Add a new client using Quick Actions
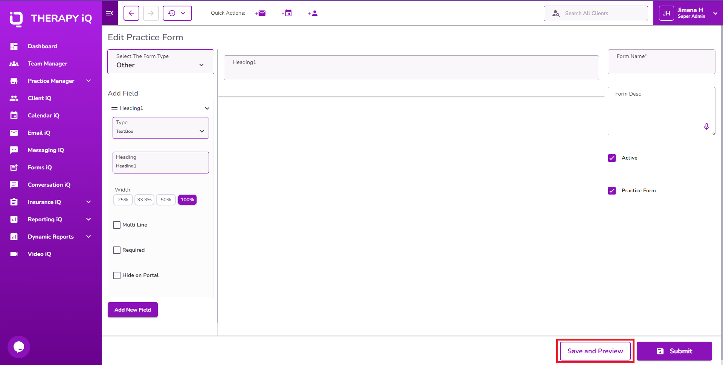The height and width of the screenshot is (365, 723). [313, 13]
